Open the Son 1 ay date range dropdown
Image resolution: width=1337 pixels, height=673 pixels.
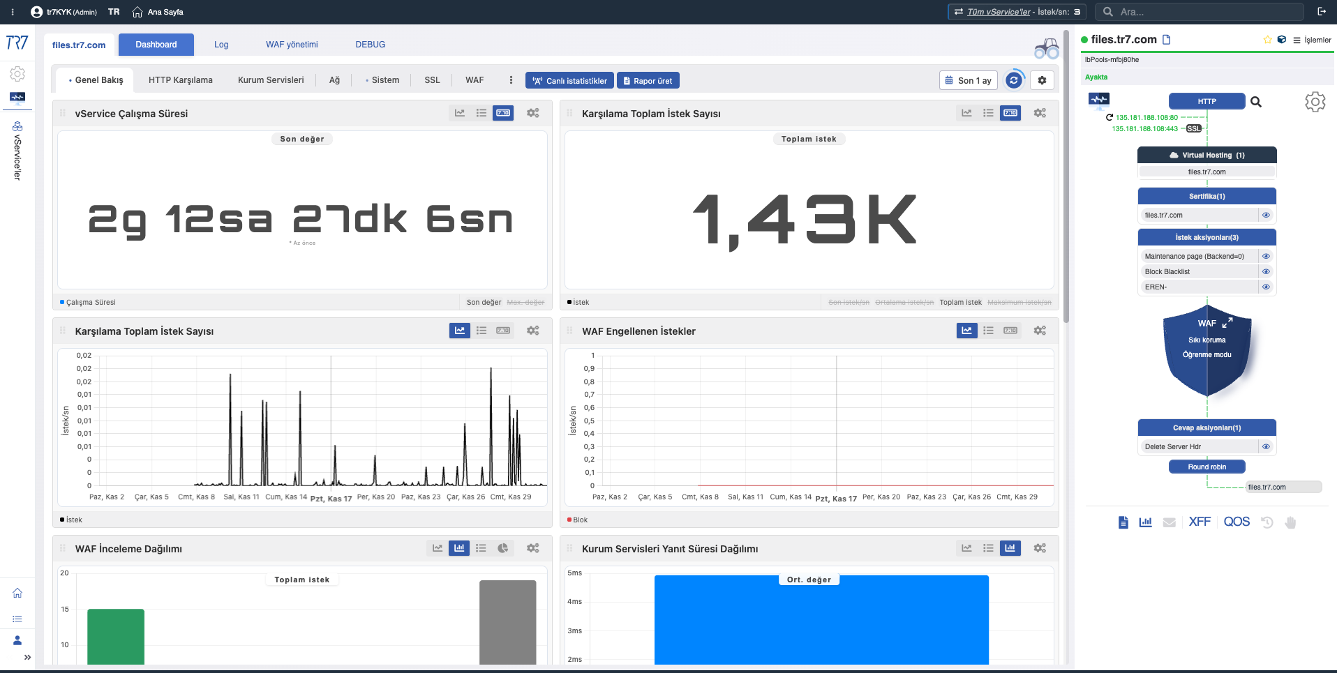[x=969, y=80]
